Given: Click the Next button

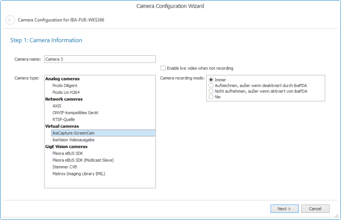Looking at the screenshot, I should tap(284, 209).
